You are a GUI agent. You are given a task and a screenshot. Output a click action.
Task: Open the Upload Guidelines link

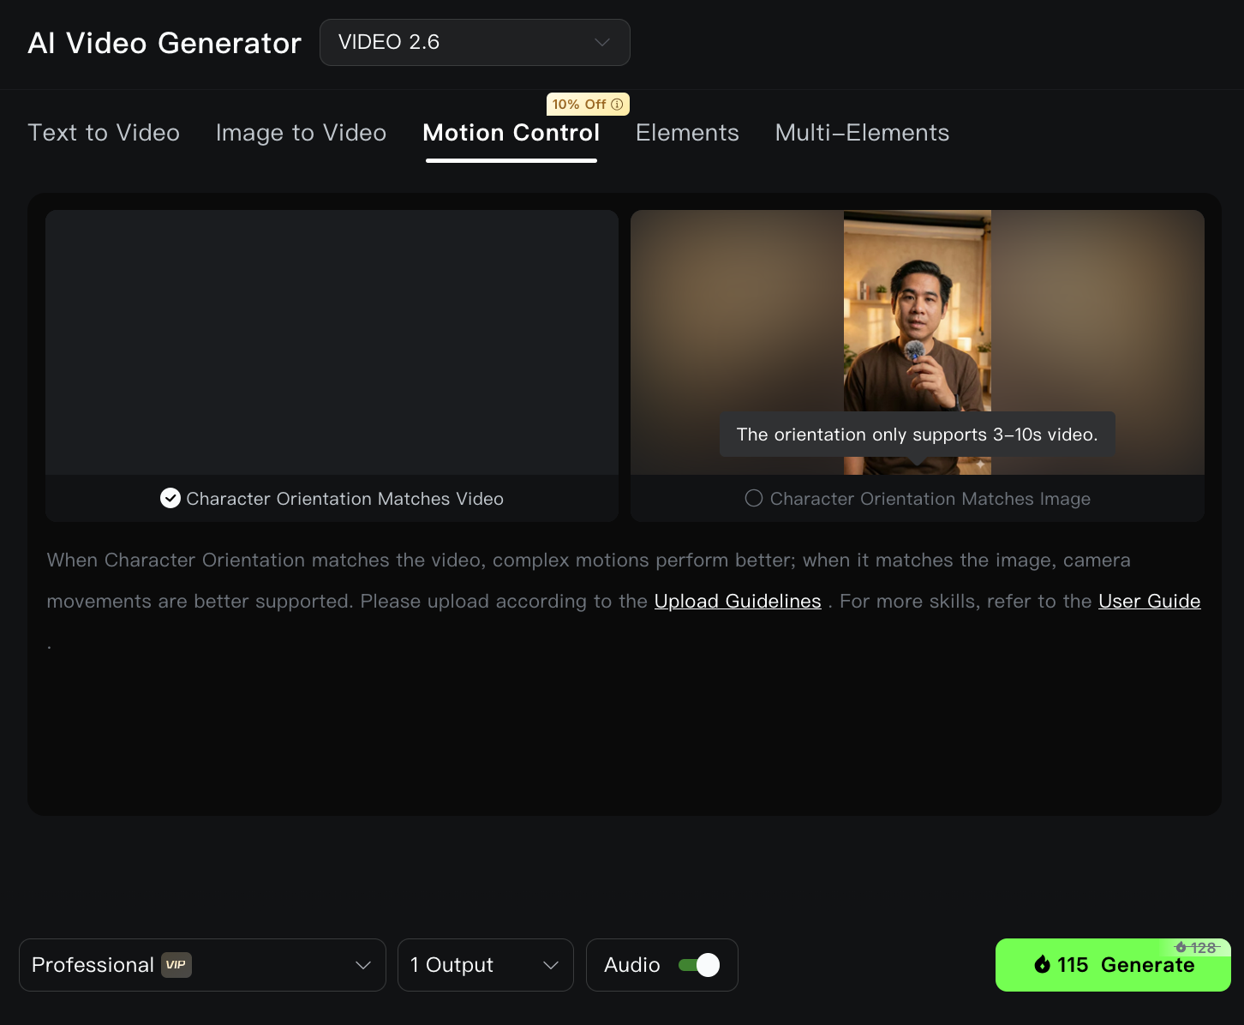(738, 601)
